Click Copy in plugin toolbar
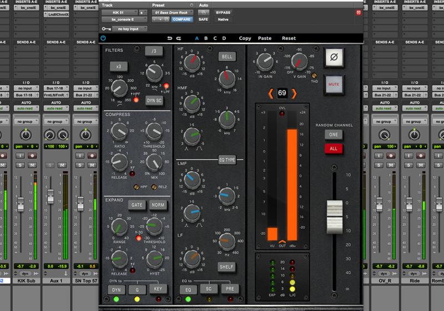444x311 pixels. pyautogui.click(x=245, y=38)
